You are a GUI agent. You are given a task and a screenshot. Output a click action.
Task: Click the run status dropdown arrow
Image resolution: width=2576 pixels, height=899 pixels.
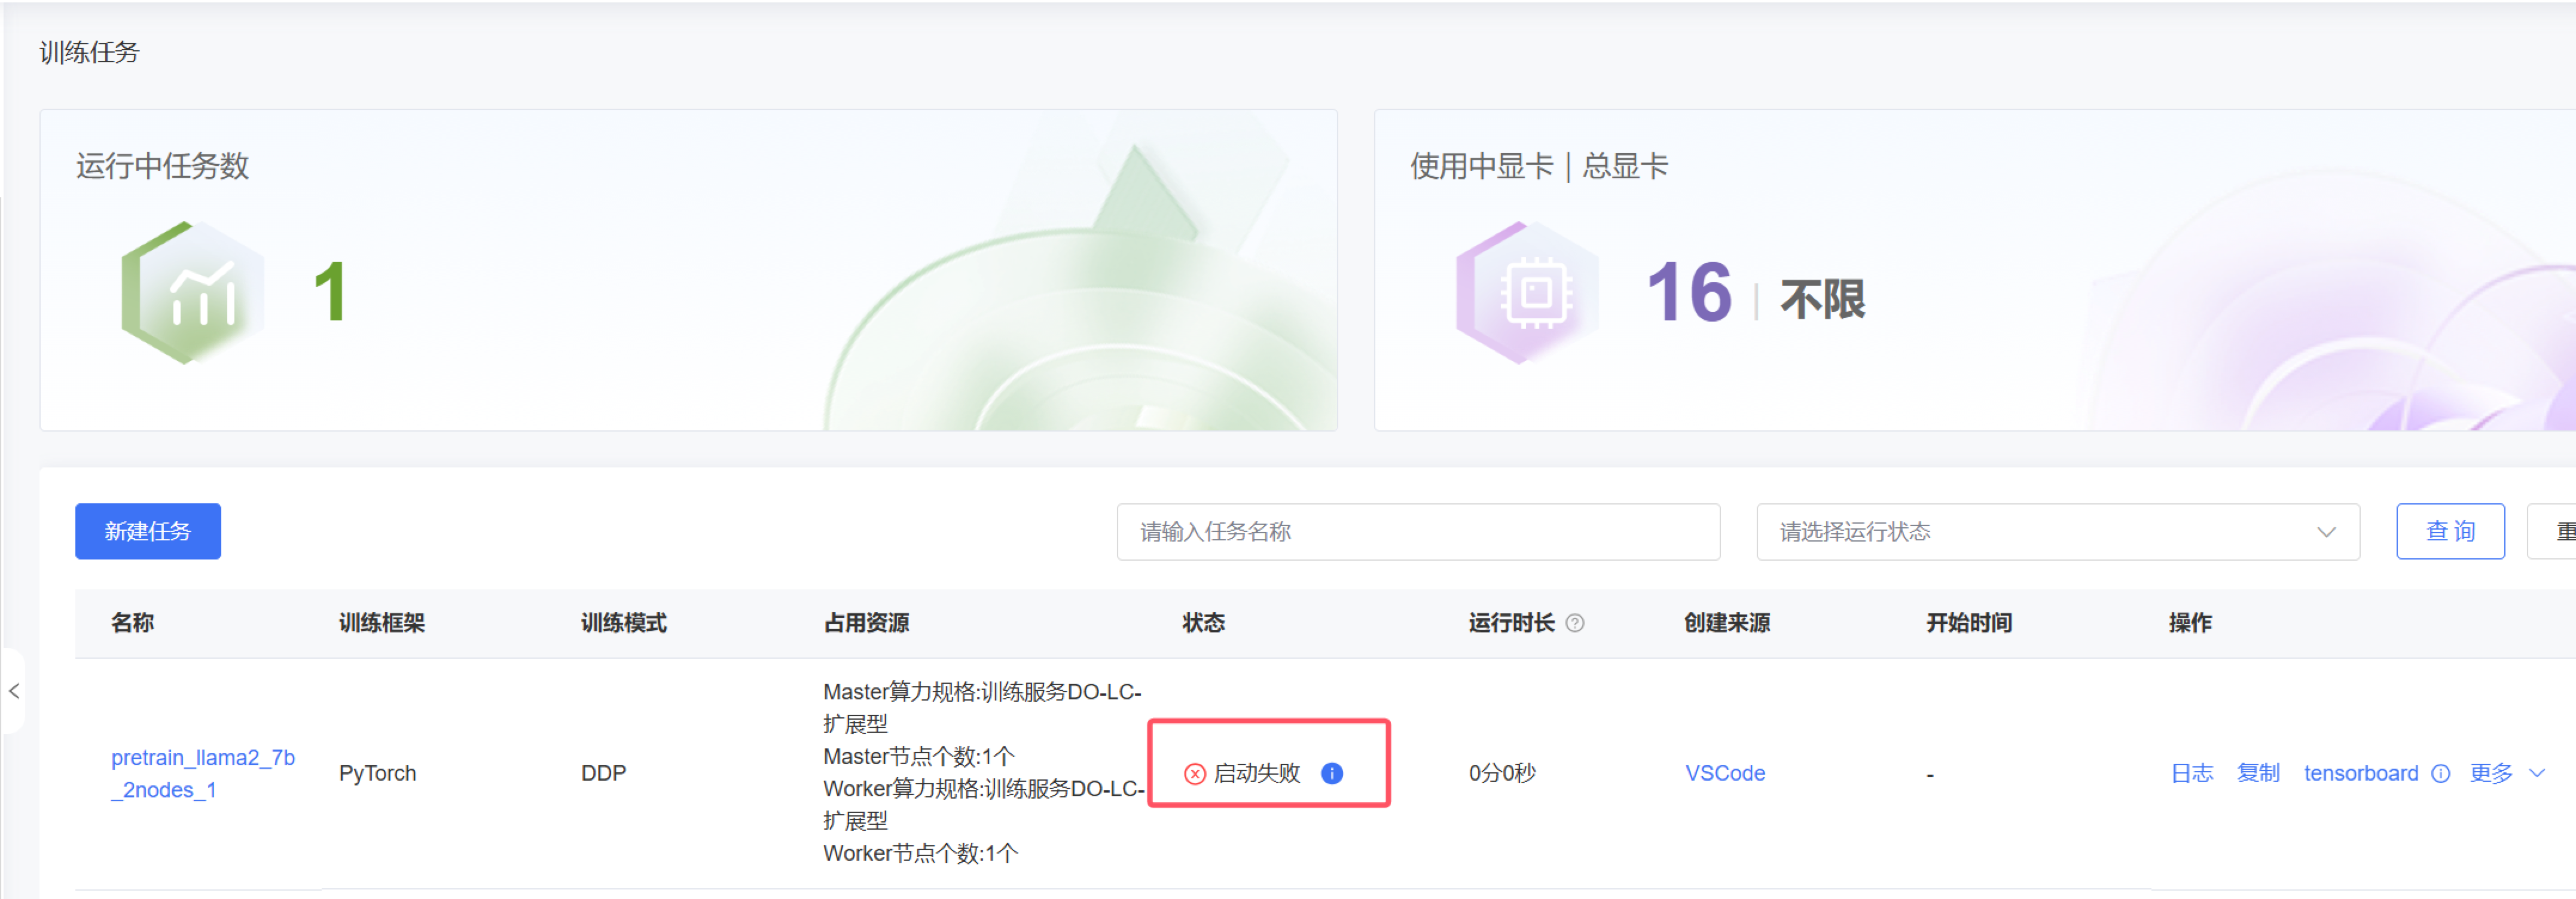(x=2326, y=531)
